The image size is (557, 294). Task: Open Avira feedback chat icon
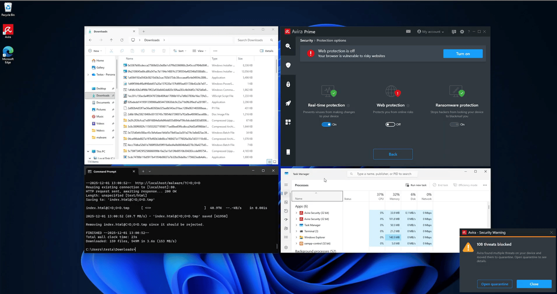coord(454,32)
